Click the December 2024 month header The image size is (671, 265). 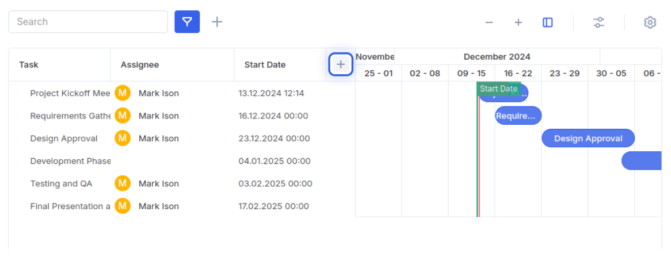pos(497,56)
